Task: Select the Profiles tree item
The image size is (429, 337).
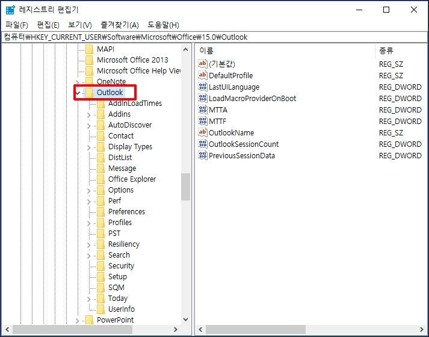Action: click(x=120, y=223)
